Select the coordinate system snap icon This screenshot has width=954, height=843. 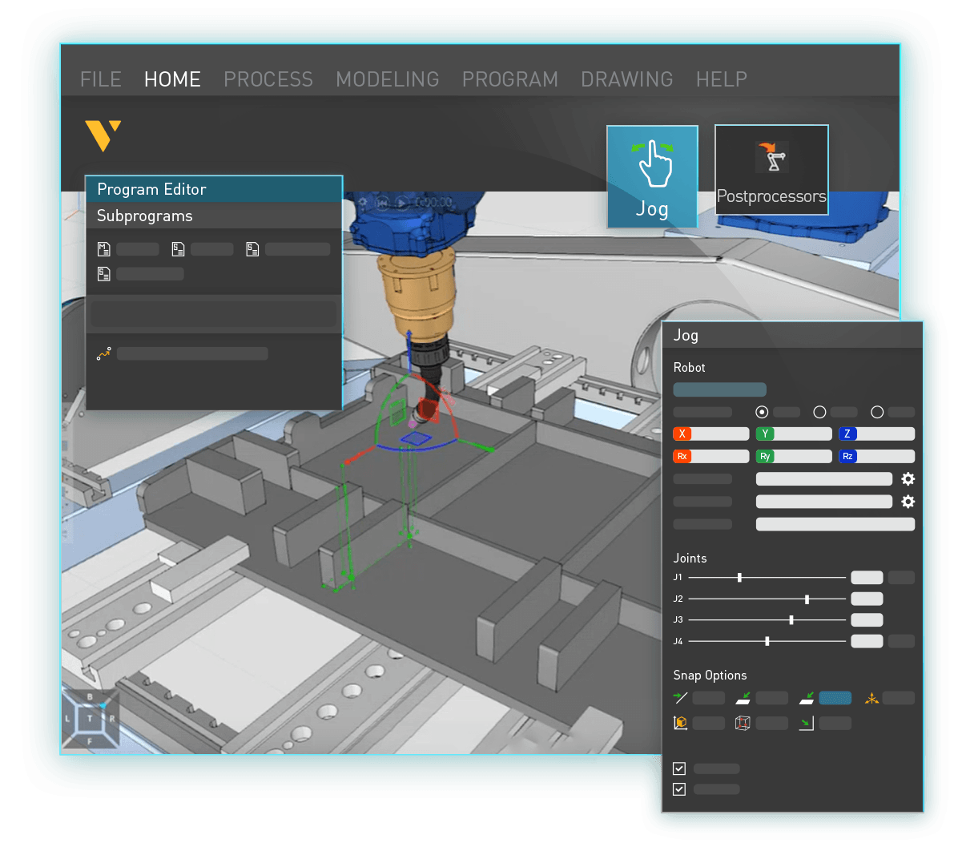[680, 722]
